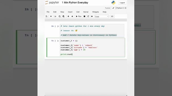This screenshot has width=172, height=96.
Task: Open the cell type Code dropdown
Action: pos(102,17)
